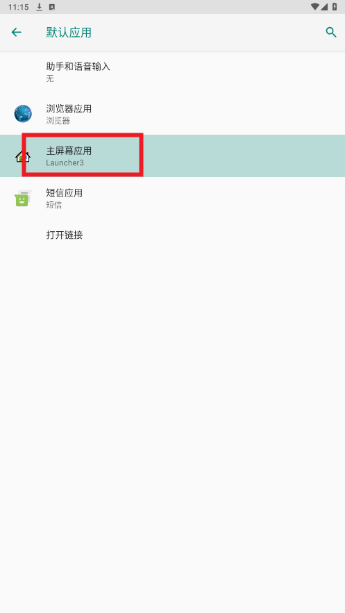
Task: Open 短信应用 default setting
Action: [172, 199]
